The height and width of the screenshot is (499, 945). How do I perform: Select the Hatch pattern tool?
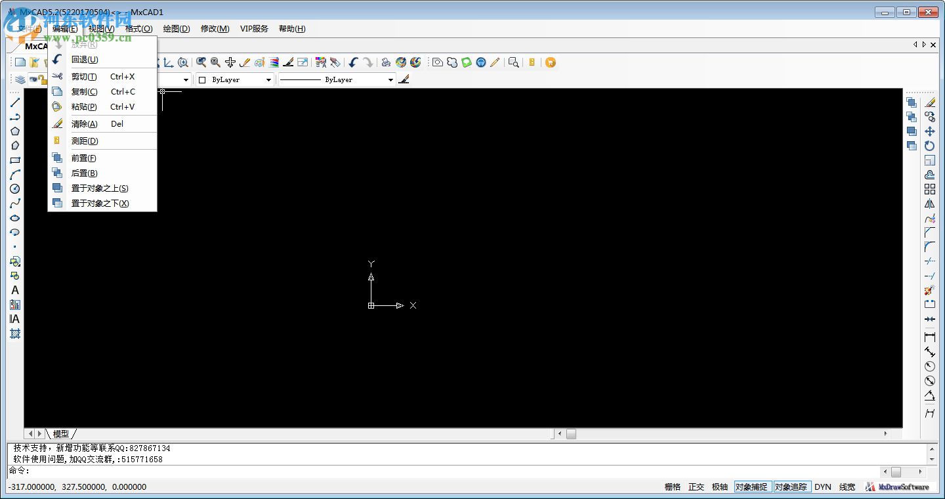click(14, 334)
